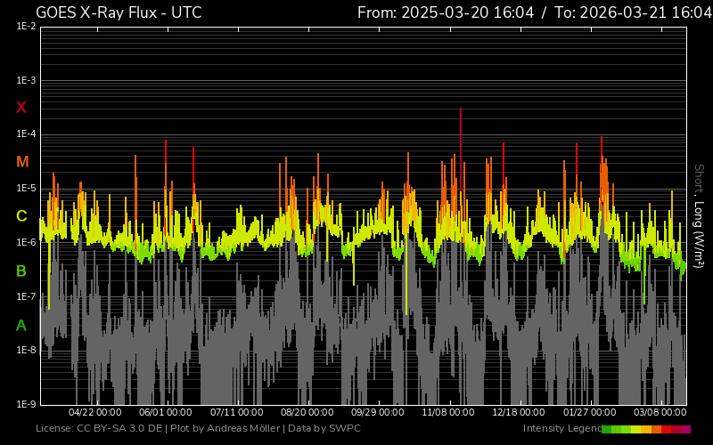The height and width of the screenshot is (445, 713).
Task: Click the 04/22 00:00 x-axis date label
Action: tap(94, 413)
